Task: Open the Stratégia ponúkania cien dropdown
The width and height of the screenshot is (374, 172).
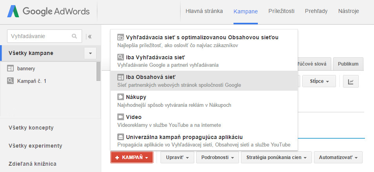Action: coord(276,157)
